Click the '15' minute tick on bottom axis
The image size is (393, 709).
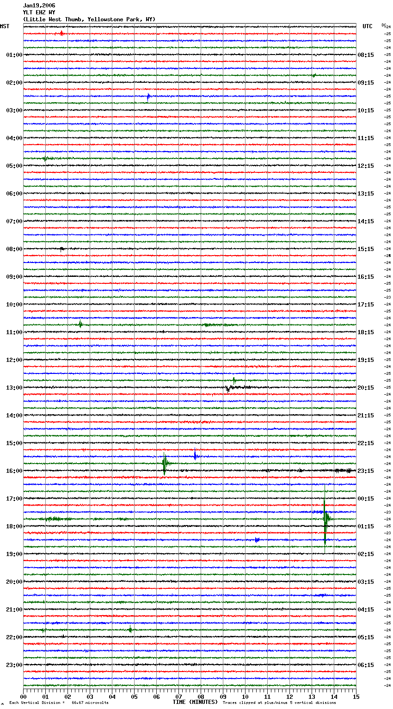356,697
